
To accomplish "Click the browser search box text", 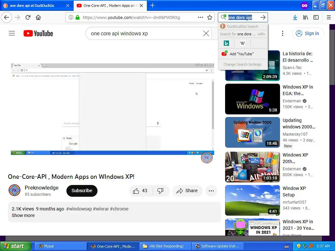I will [240, 18].
